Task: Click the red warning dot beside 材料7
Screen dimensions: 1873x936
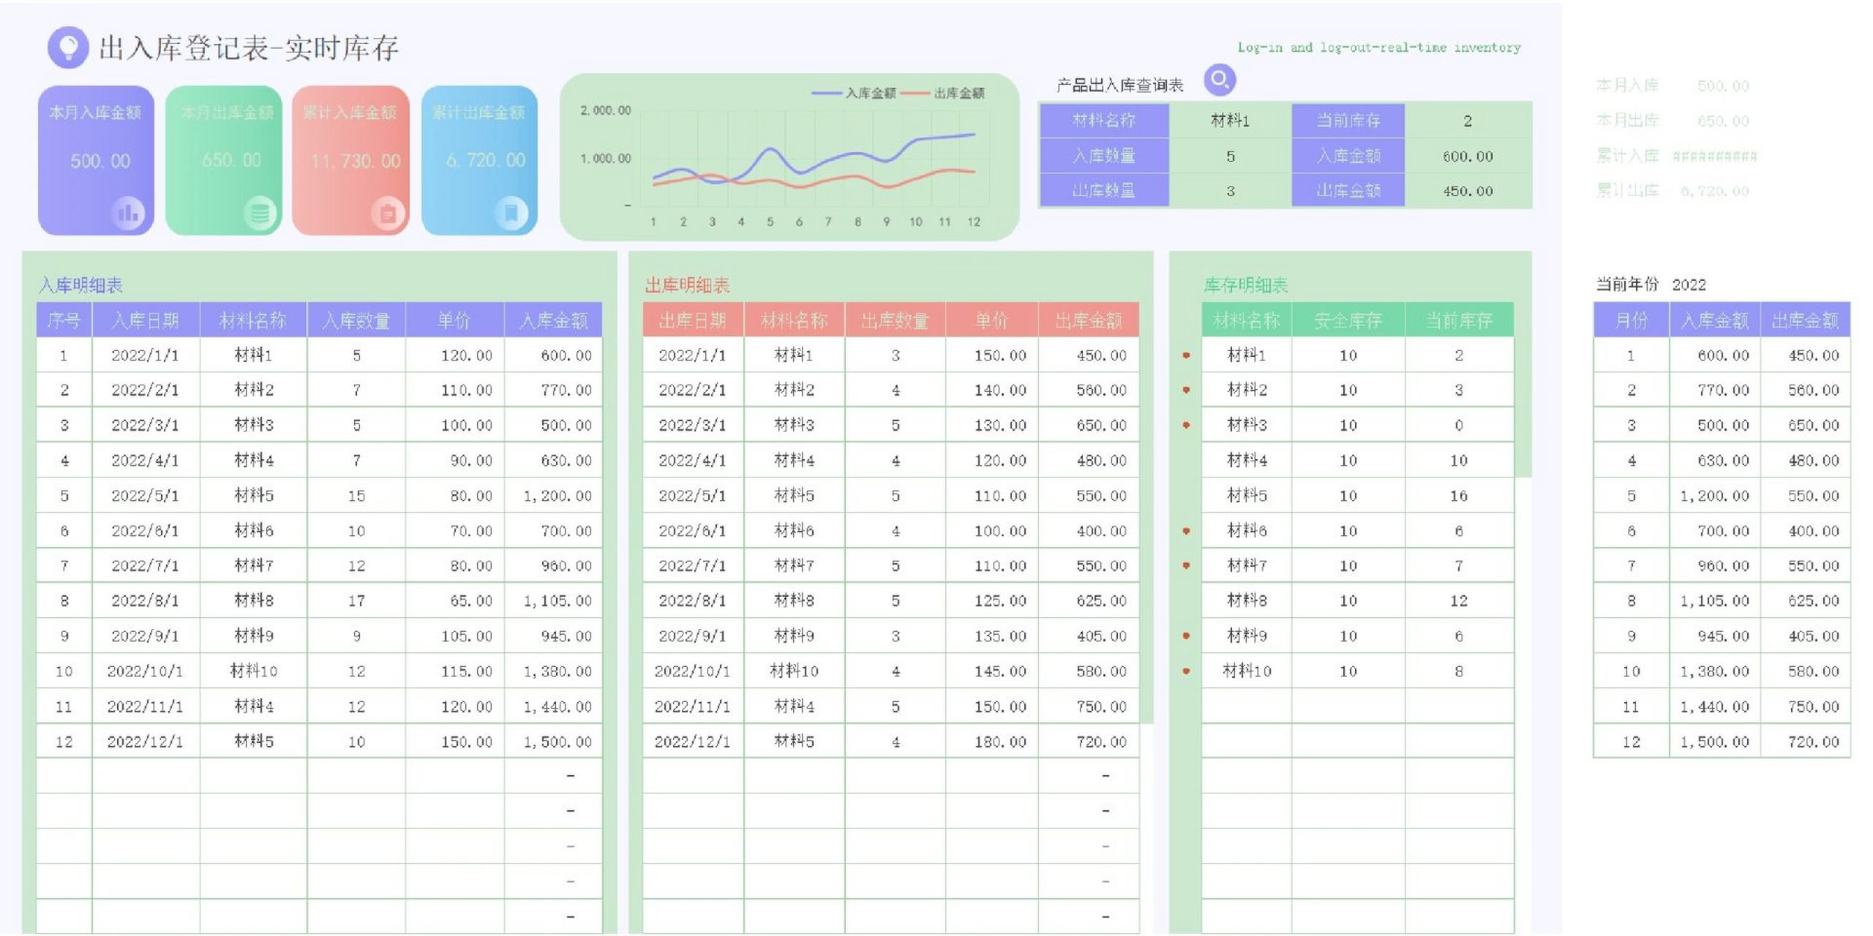Action: (x=1186, y=565)
